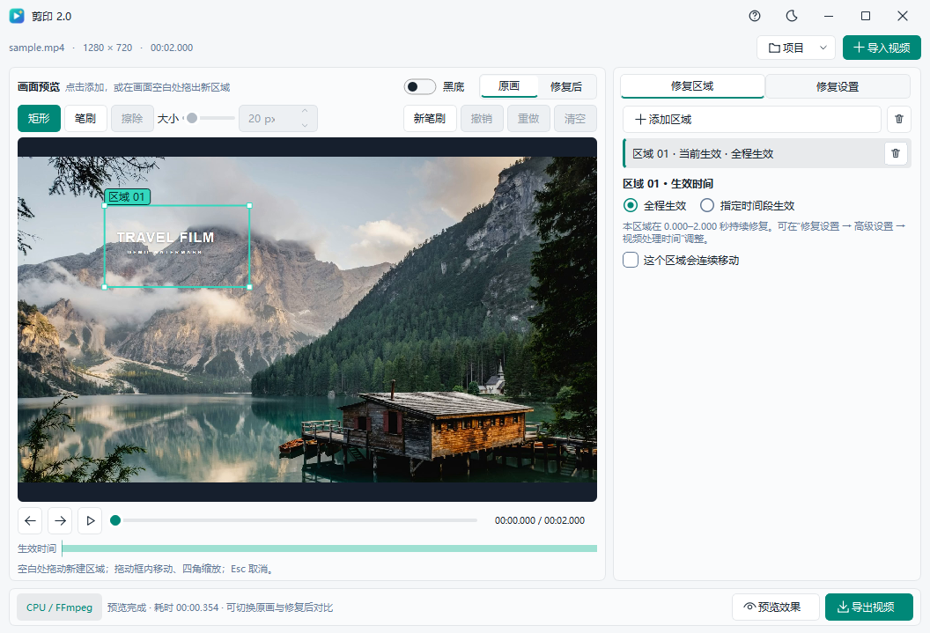Click the 预览效果 eye button
930x633 pixels.
(776, 607)
